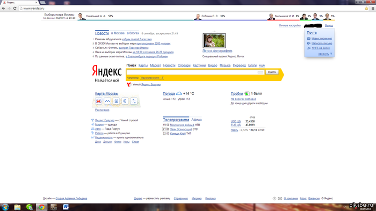Screen dimensions: 376x211
Task: Open the Личные настройки link
Action: [x=290, y=25]
